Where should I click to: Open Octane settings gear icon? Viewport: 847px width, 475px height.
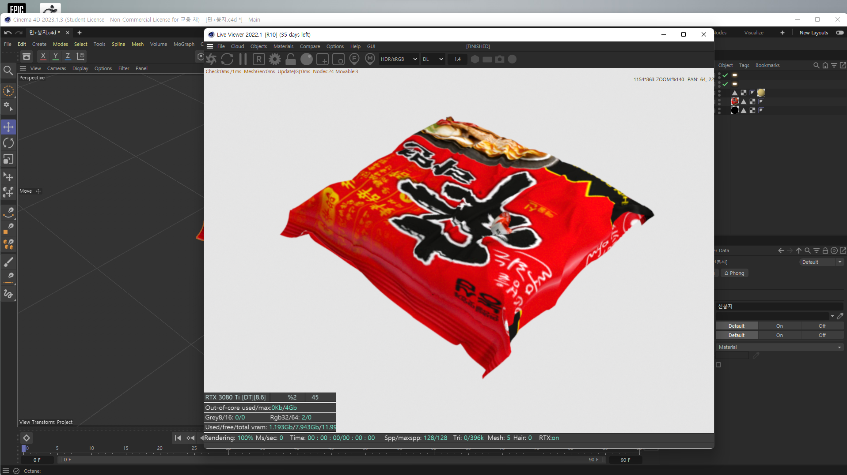pyautogui.click(x=275, y=59)
